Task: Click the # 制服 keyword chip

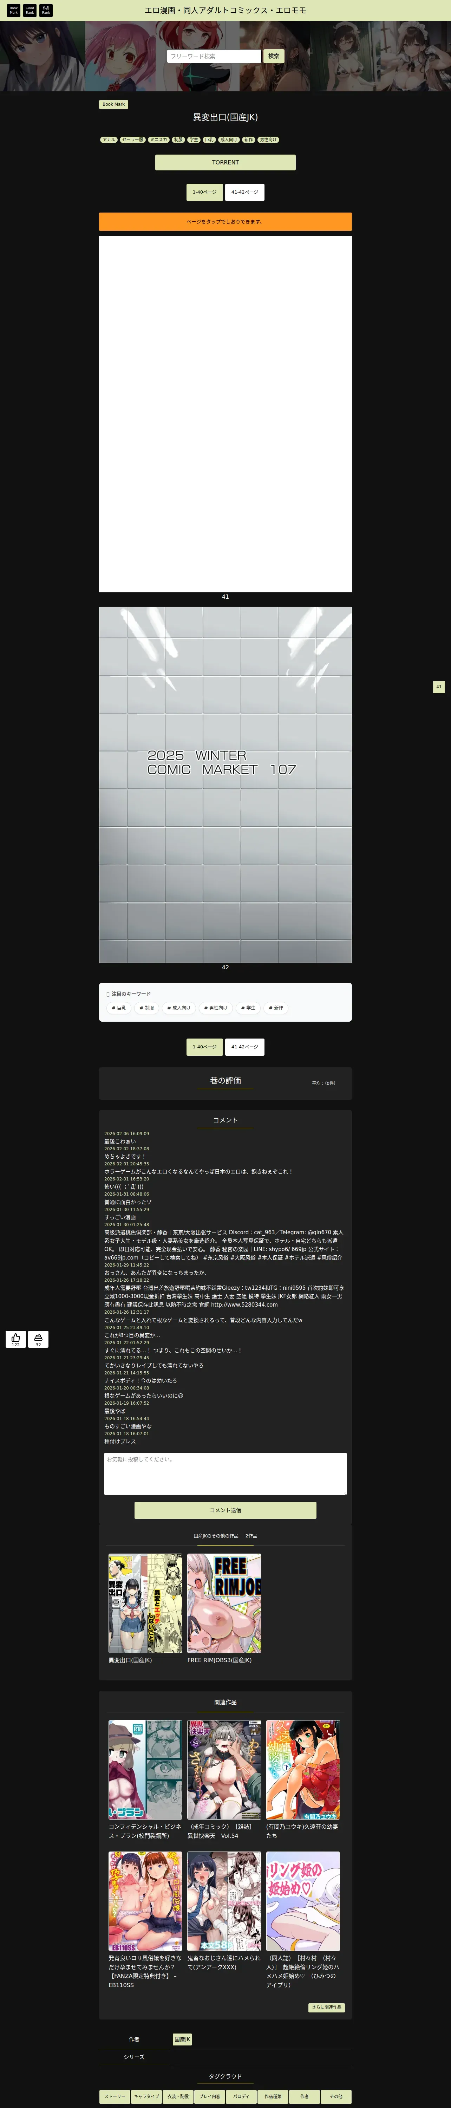Action: [146, 1008]
